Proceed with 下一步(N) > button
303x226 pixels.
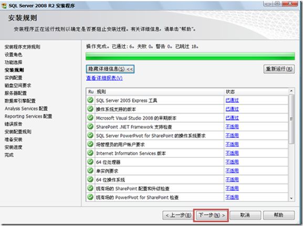pos(212,215)
